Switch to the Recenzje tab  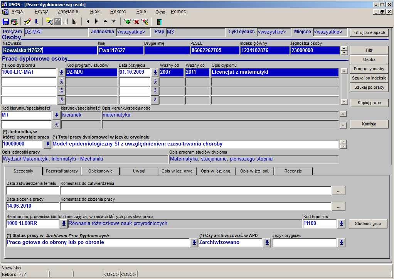click(293, 171)
